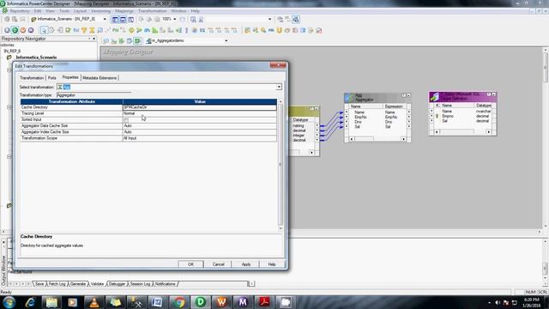
Task: Open Repository Navigator panel menu arrow
Action: pos(89,39)
